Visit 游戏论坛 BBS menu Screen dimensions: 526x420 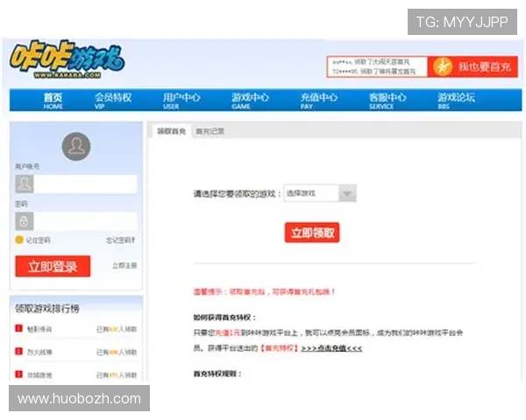456,101
